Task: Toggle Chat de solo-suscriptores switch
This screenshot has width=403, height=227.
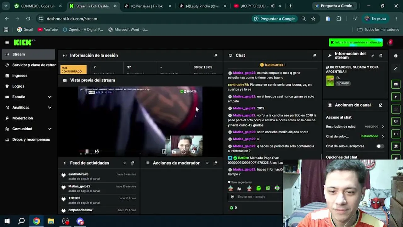Action: 380,146
